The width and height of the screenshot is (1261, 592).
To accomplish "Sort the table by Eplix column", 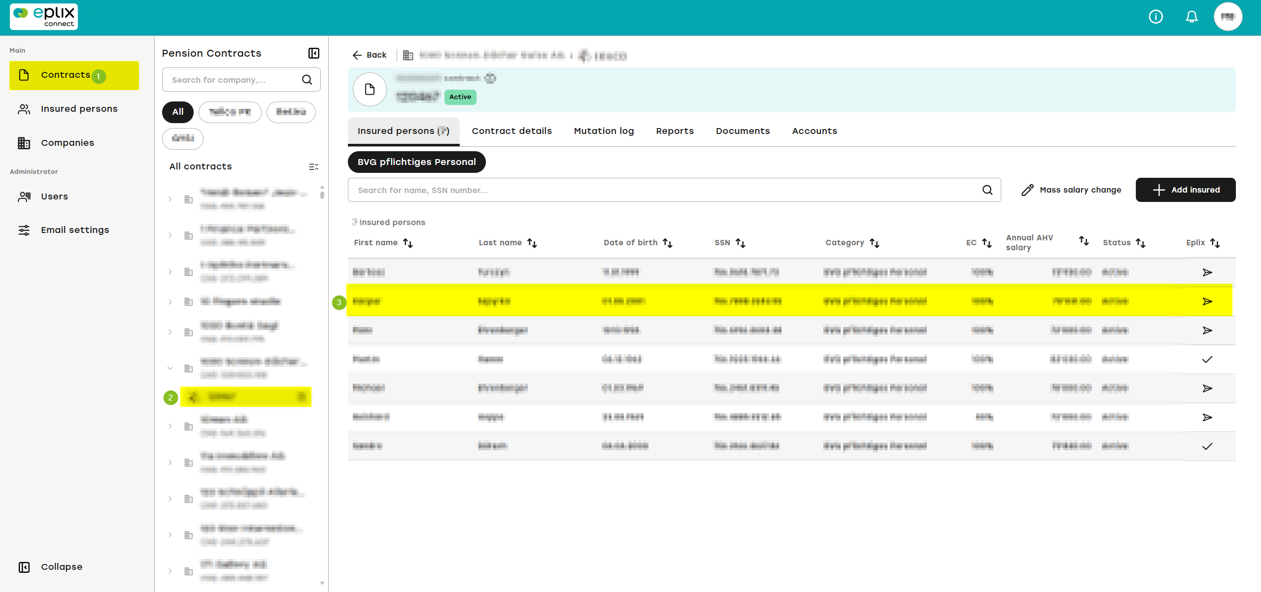I will coord(1215,243).
